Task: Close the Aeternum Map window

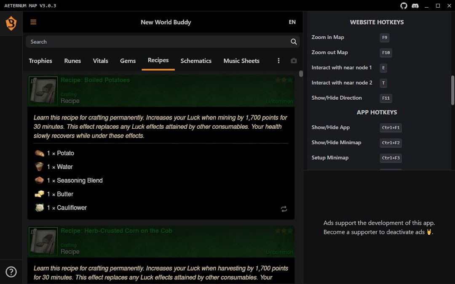Action: point(449,6)
